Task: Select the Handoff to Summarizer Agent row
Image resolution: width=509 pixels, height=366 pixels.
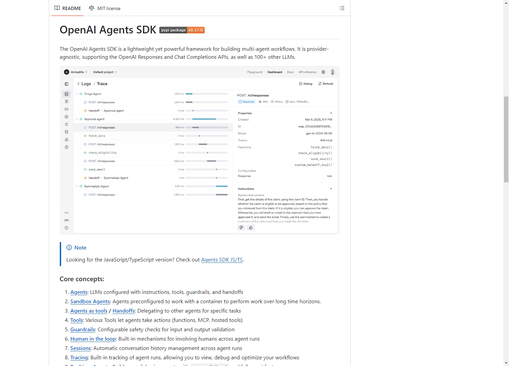Action: point(153,178)
